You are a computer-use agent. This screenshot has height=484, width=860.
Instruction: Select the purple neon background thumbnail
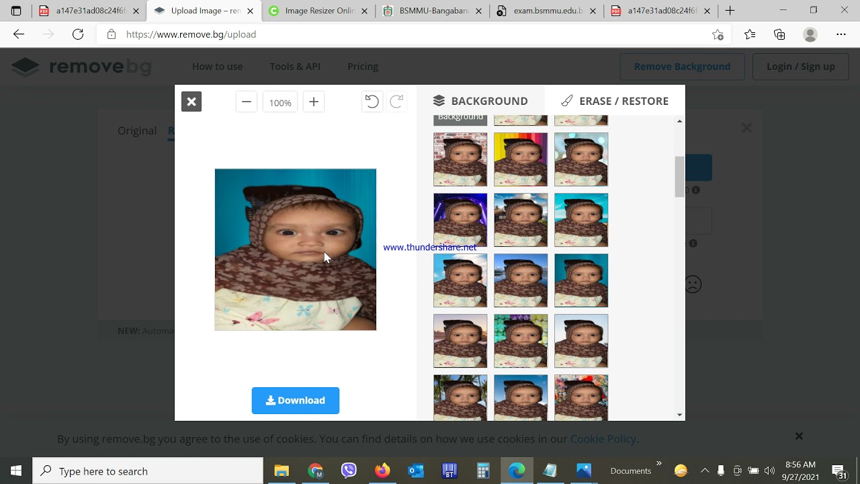[460, 220]
